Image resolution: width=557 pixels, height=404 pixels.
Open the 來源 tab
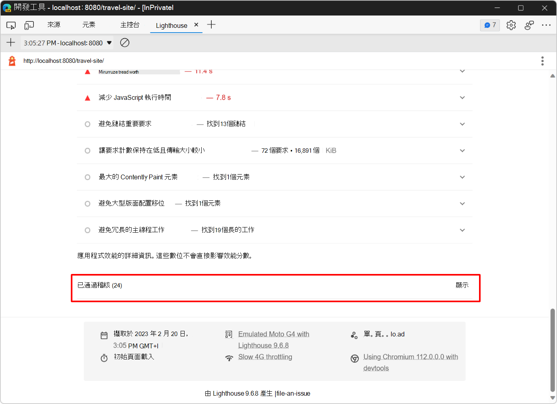click(54, 25)
